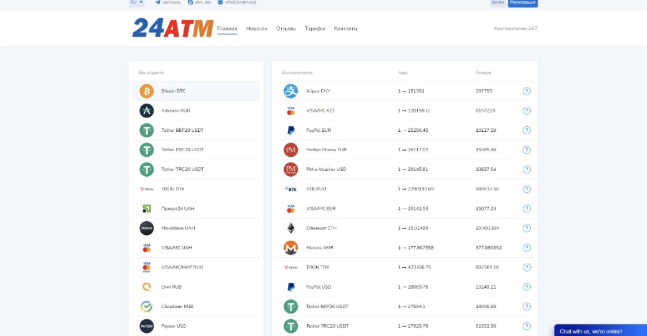647x336 pixels.
Task: Select the Qiwi RUB icon
Action: click(x=147, y=287)
